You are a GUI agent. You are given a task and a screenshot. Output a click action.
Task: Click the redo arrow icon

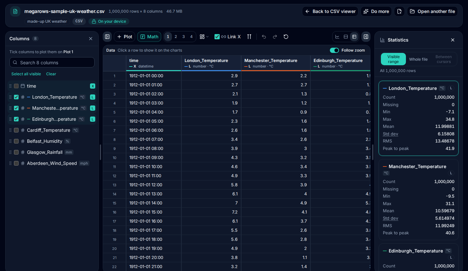275,37
